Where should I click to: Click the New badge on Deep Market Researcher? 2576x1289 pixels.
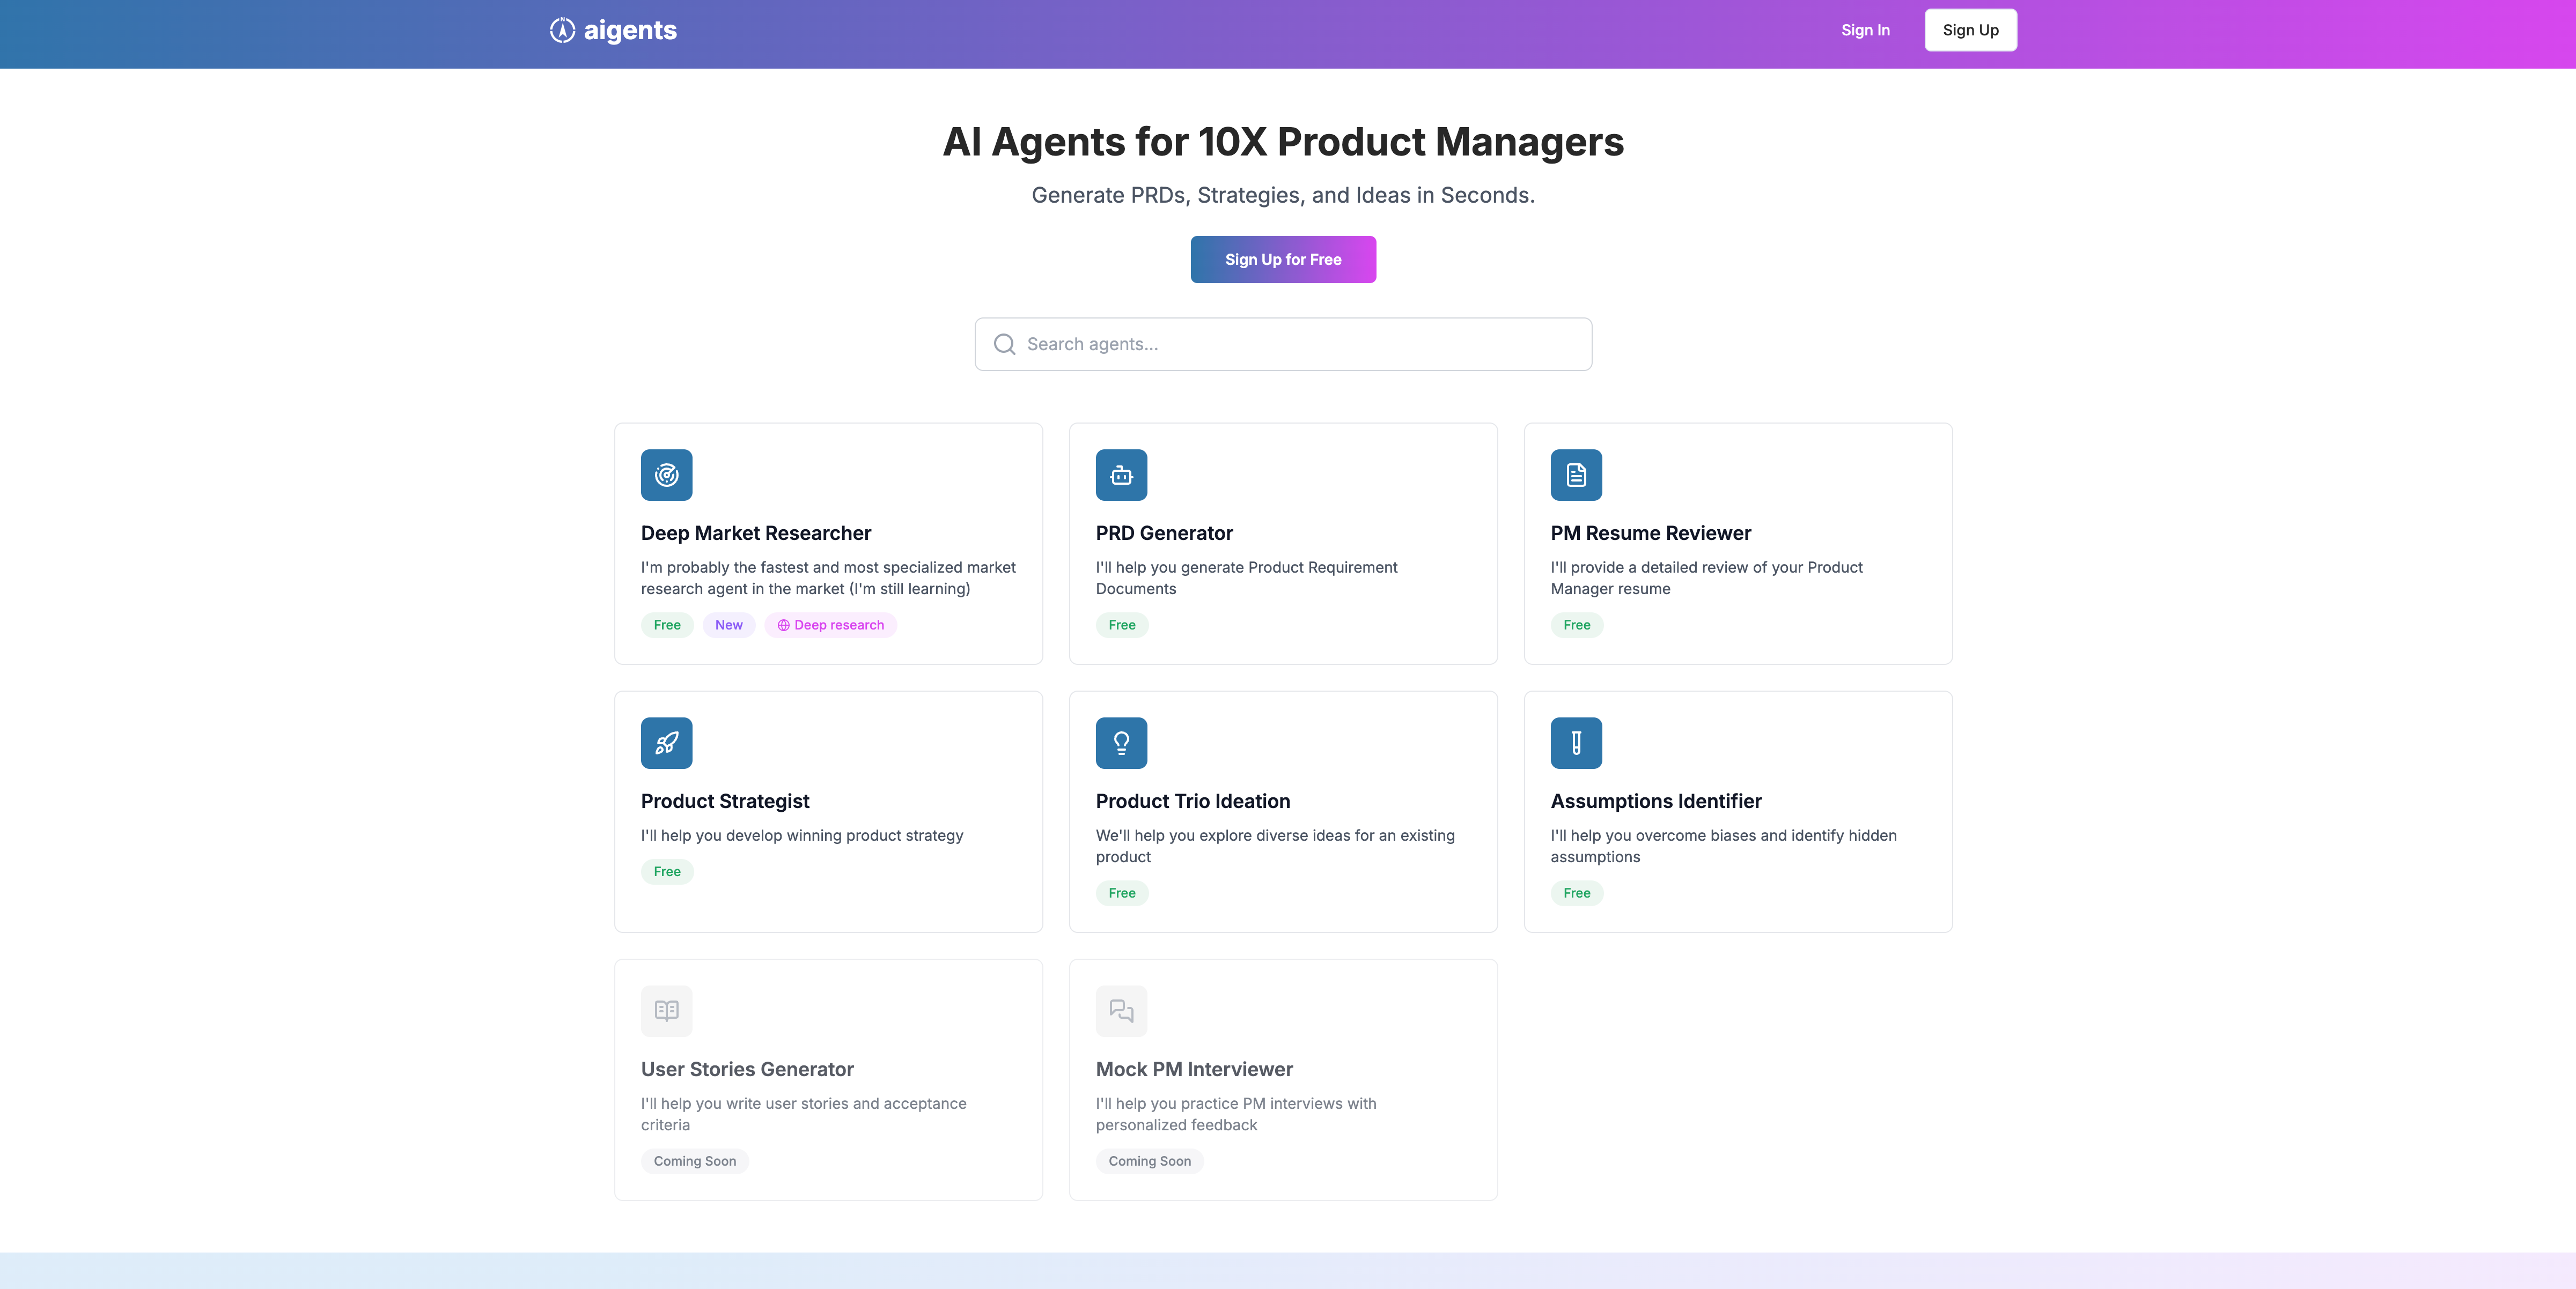point(728,625)
